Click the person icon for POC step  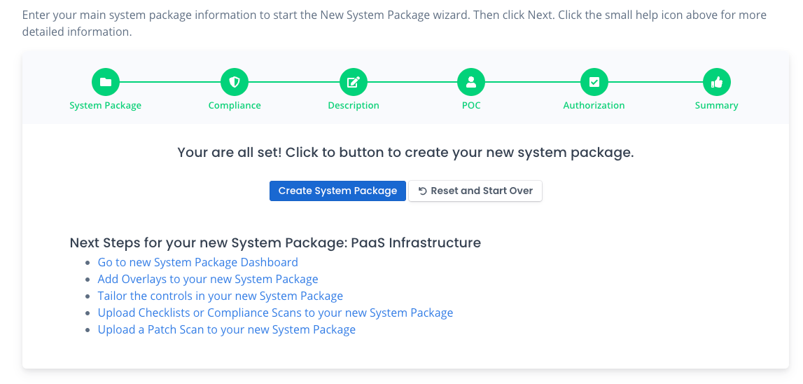[471, 83]
